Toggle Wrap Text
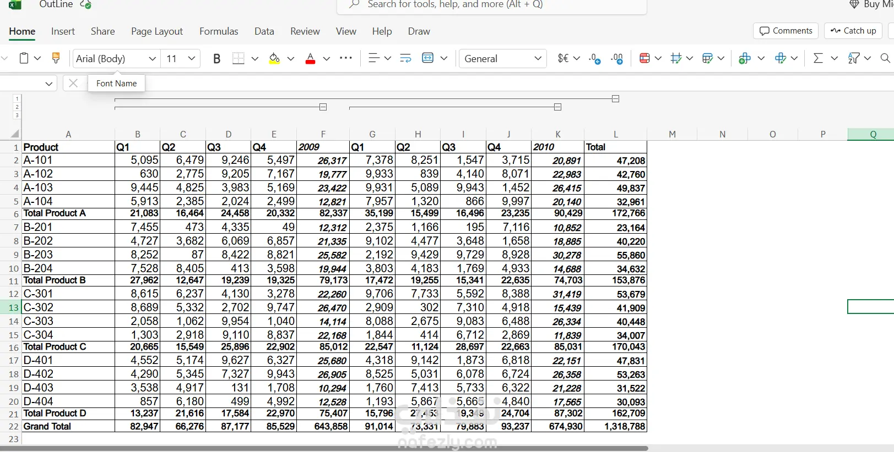This screenshot has height=452, width=894. pyautogui.click(x=405, y=58)
